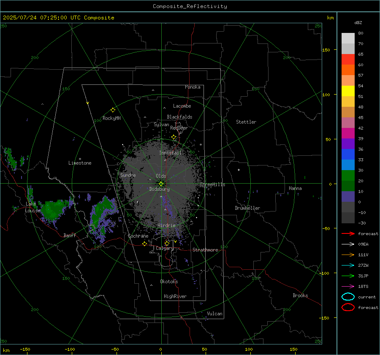The width and height of the screenshot is (380, 355).
Task: Click the Ponoka city label
Action: (x=193, y=87)
